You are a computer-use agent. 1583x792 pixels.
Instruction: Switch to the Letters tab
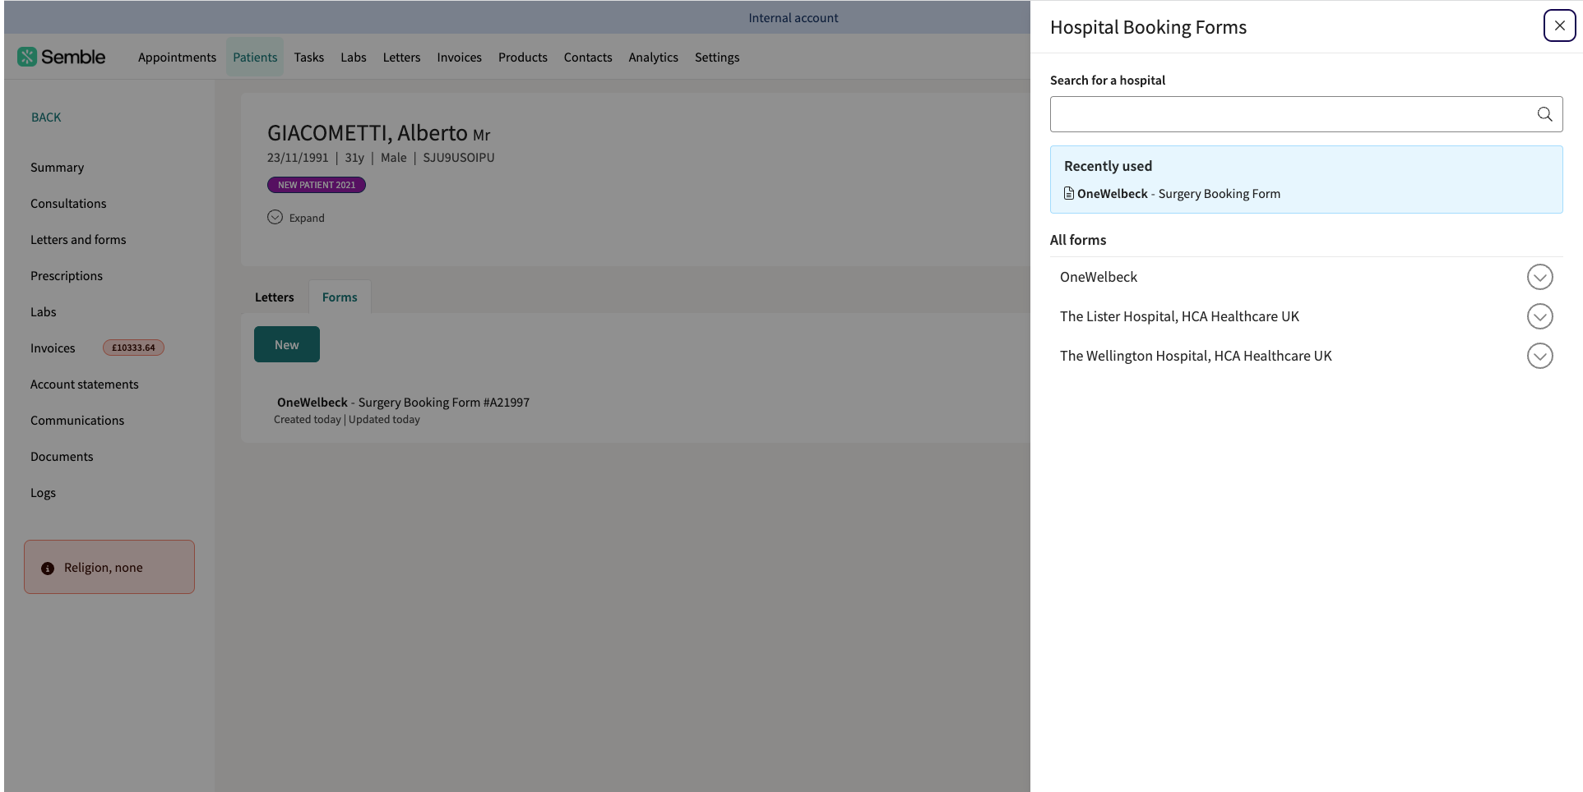click(x=274, y=297)
